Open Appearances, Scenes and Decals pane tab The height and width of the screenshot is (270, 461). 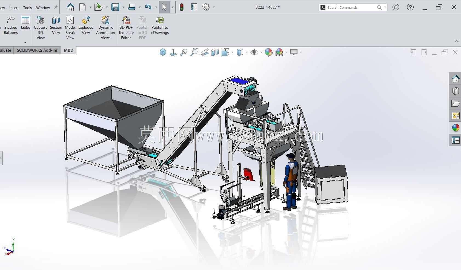pos(456,128)
